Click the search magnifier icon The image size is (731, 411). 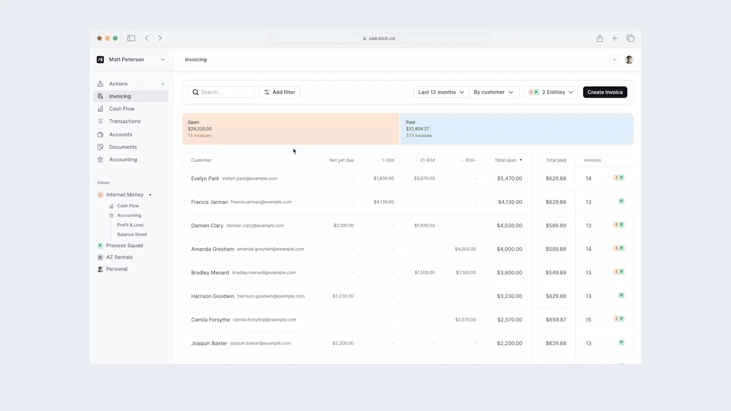(196, 92)
